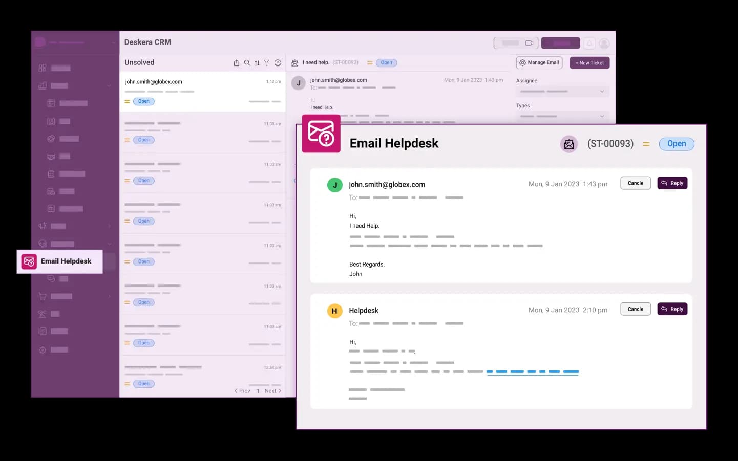Click the envelope icon beside ST-00093
The width and height of the screenshot is (738, 461).
click(568, 144)
